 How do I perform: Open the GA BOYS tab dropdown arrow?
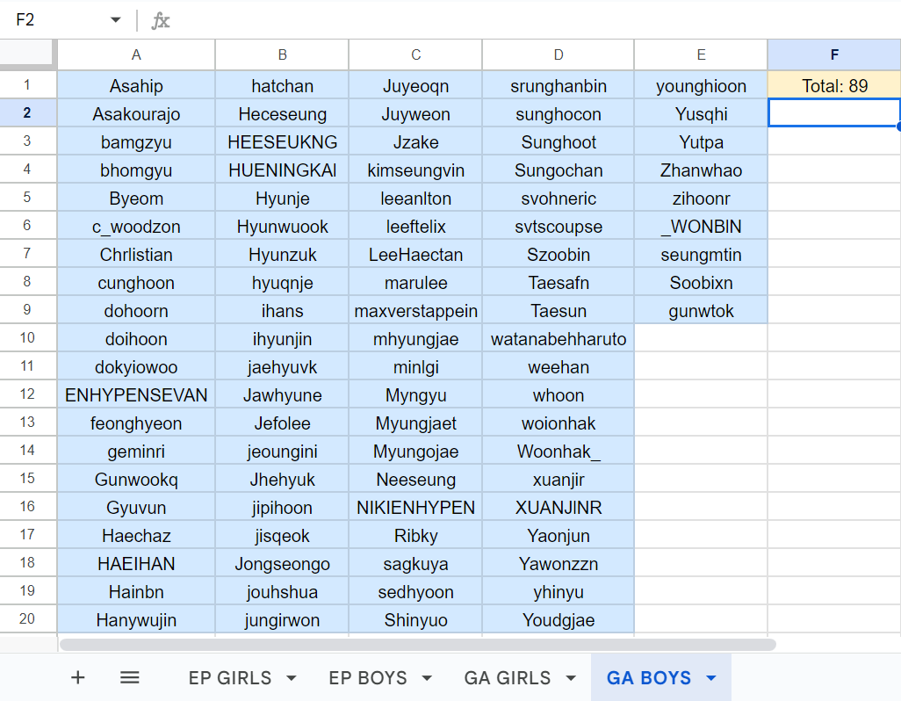(711, 678)
